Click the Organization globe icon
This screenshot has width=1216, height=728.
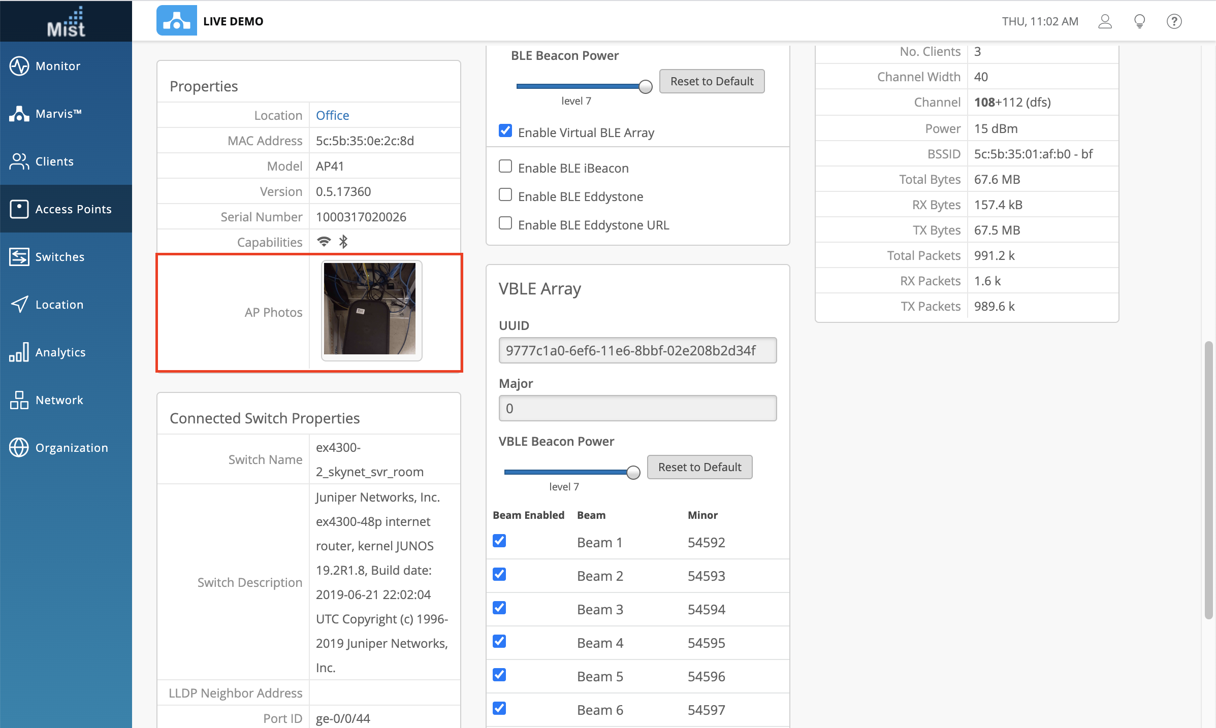tap(19, 448)
